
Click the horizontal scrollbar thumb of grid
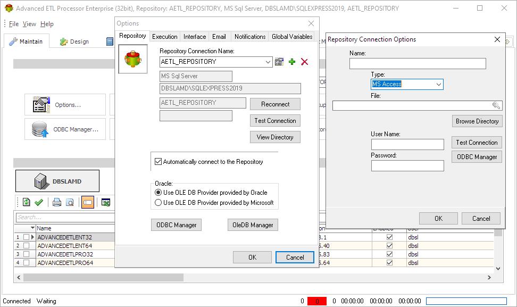103,277
